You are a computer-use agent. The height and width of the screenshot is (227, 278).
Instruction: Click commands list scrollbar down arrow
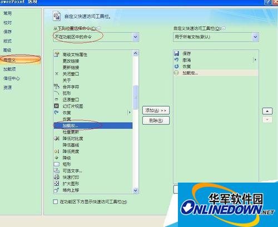point(136,190)
